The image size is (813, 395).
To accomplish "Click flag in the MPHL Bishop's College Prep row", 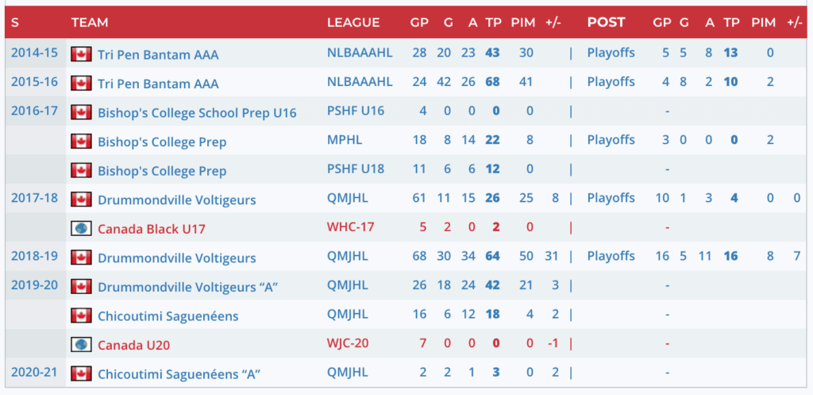I will pos(80,141).
